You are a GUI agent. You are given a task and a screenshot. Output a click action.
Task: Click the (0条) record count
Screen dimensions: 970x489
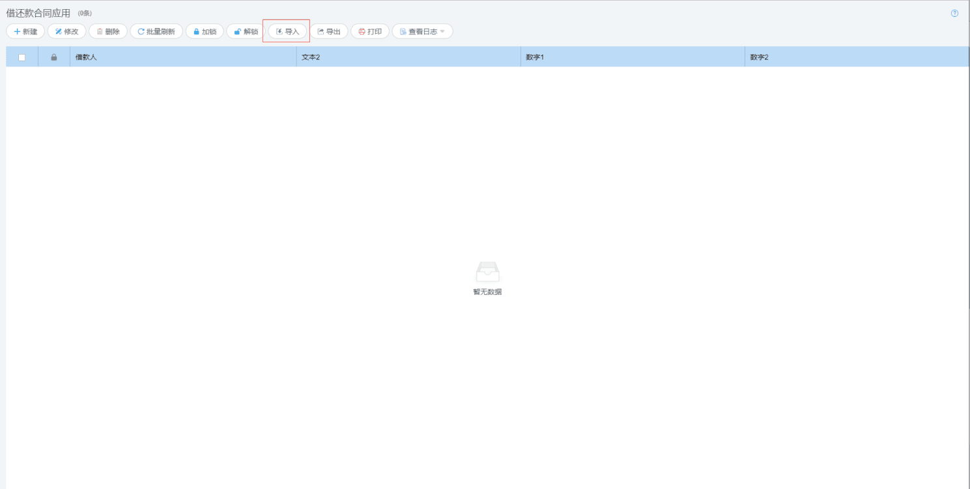click(x=85, y=14)
